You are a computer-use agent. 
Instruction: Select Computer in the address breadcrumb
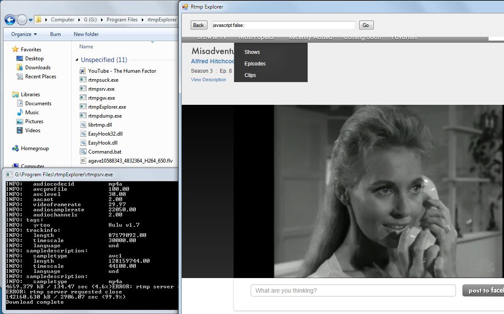[x=63, y=20]
